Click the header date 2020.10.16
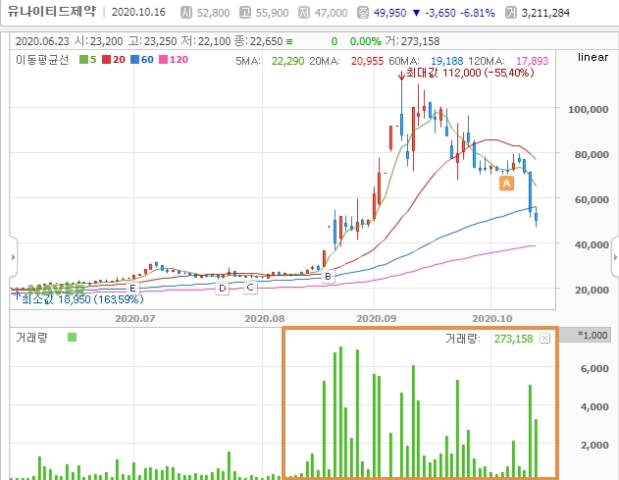The height and width of the screenshot is (480, 619). click(138, 12)
